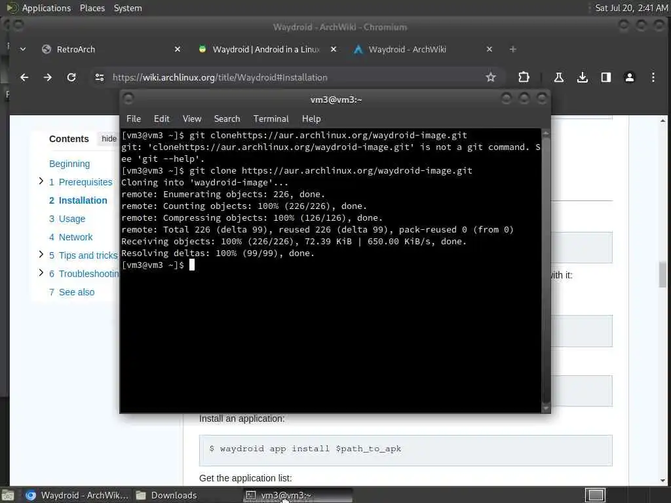Switch to Waydroid - ArchWiki taskbar window
Image resolution: width=671 pixels, height=503 pixels.
pyautogui.click(x=77, y=496)
